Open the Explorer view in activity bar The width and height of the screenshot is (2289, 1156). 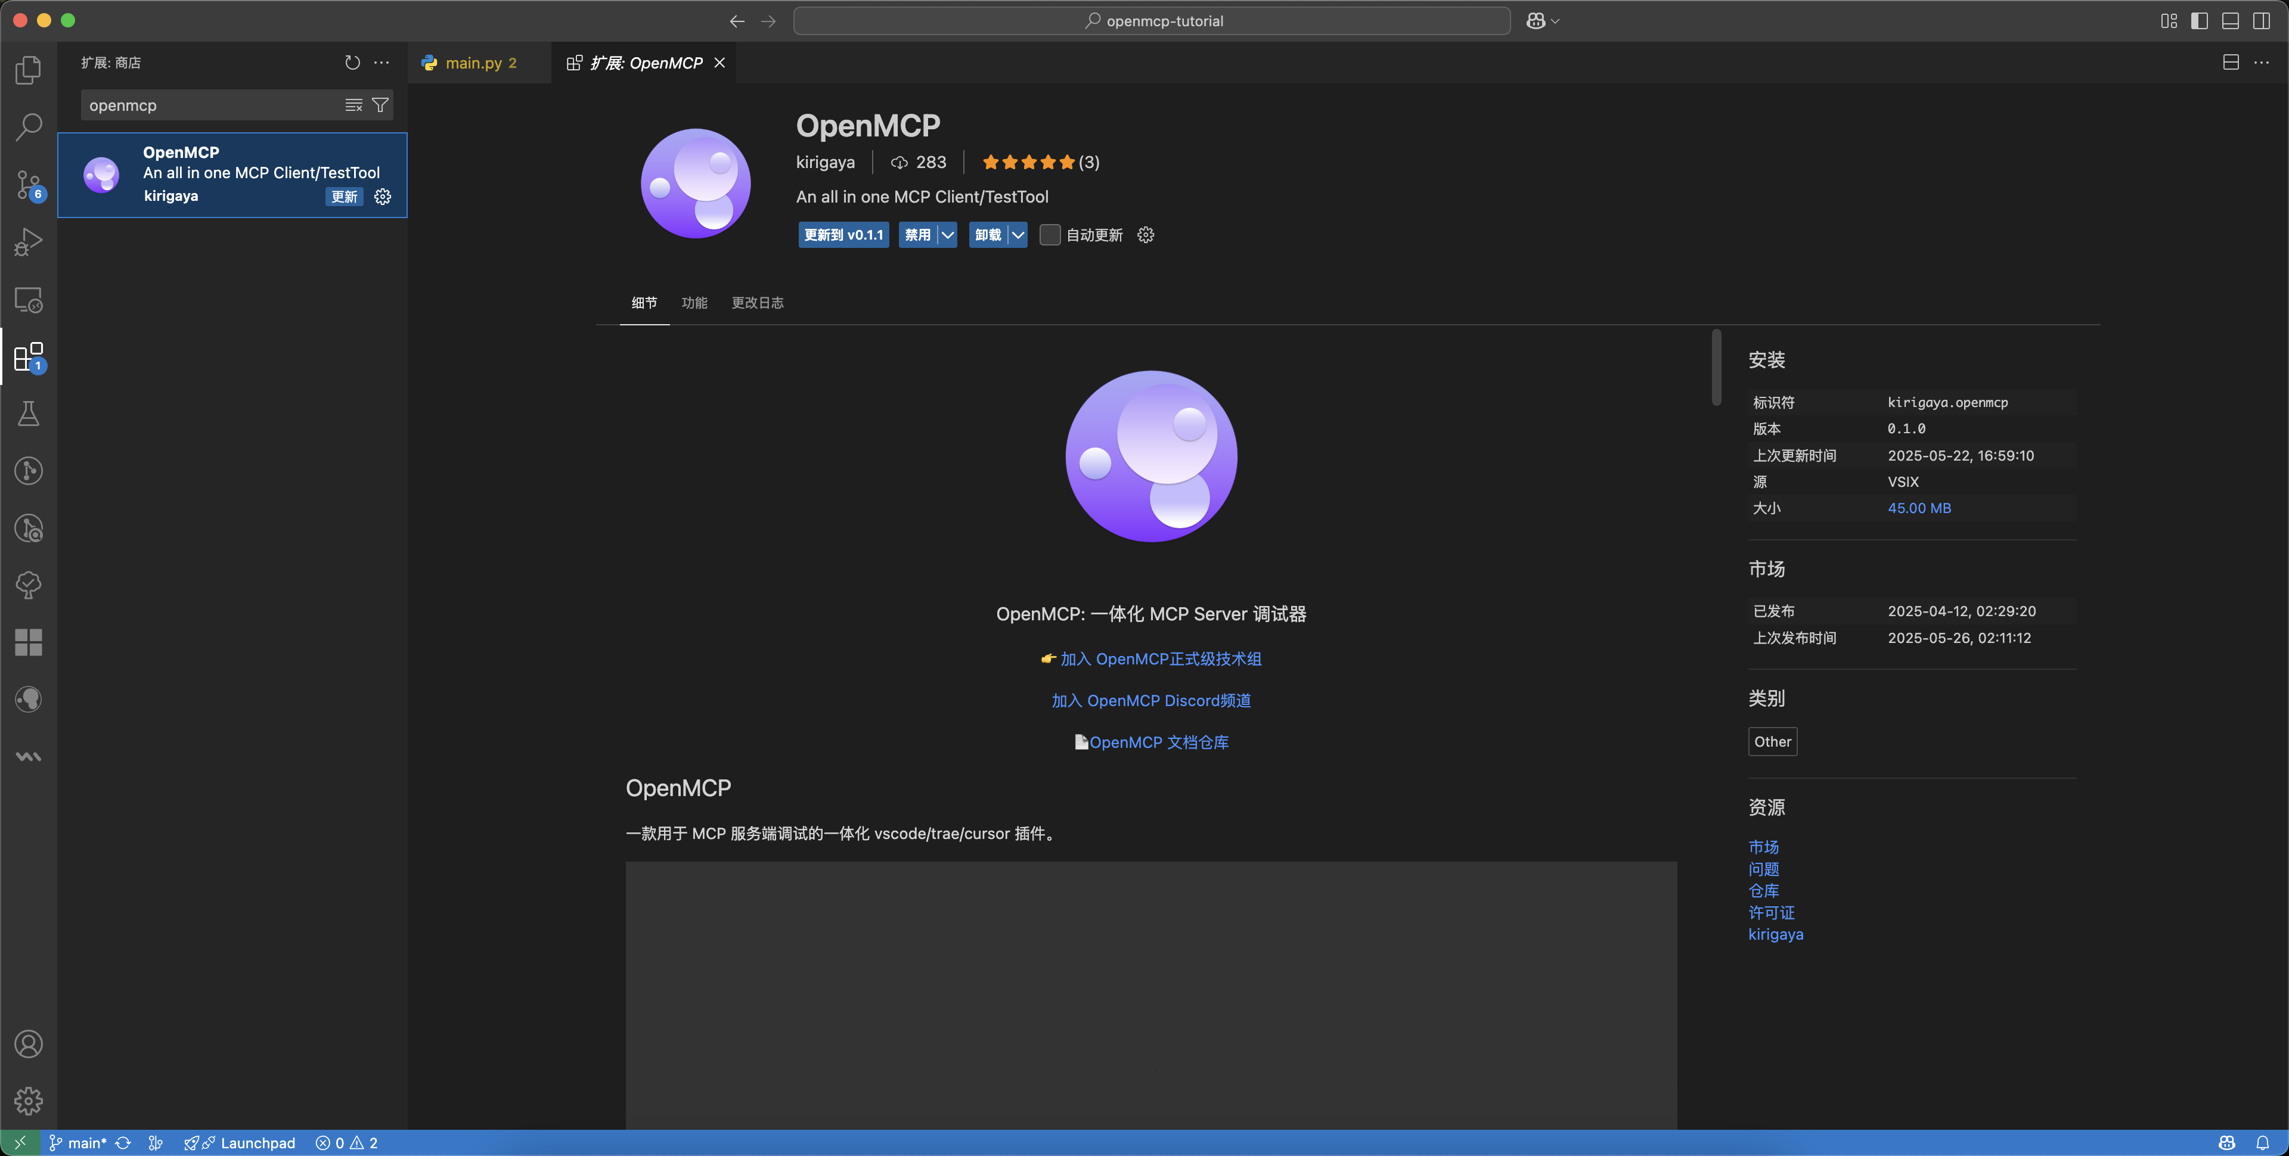(29, 70)
